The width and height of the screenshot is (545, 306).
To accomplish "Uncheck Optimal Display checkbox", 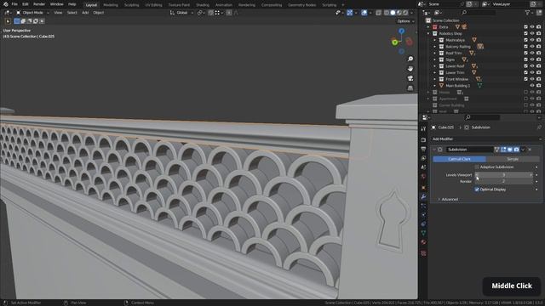I will pos(477,190).
